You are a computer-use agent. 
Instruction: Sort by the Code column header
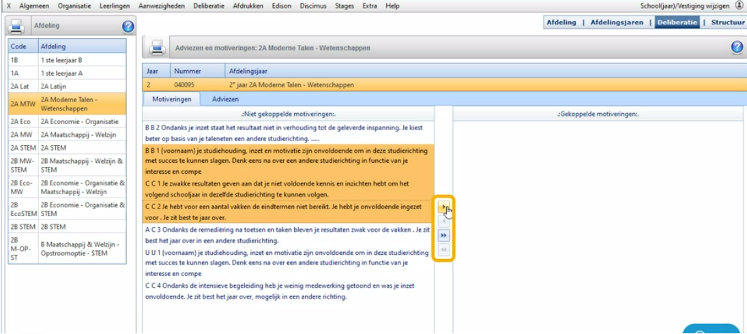[19, 46]
